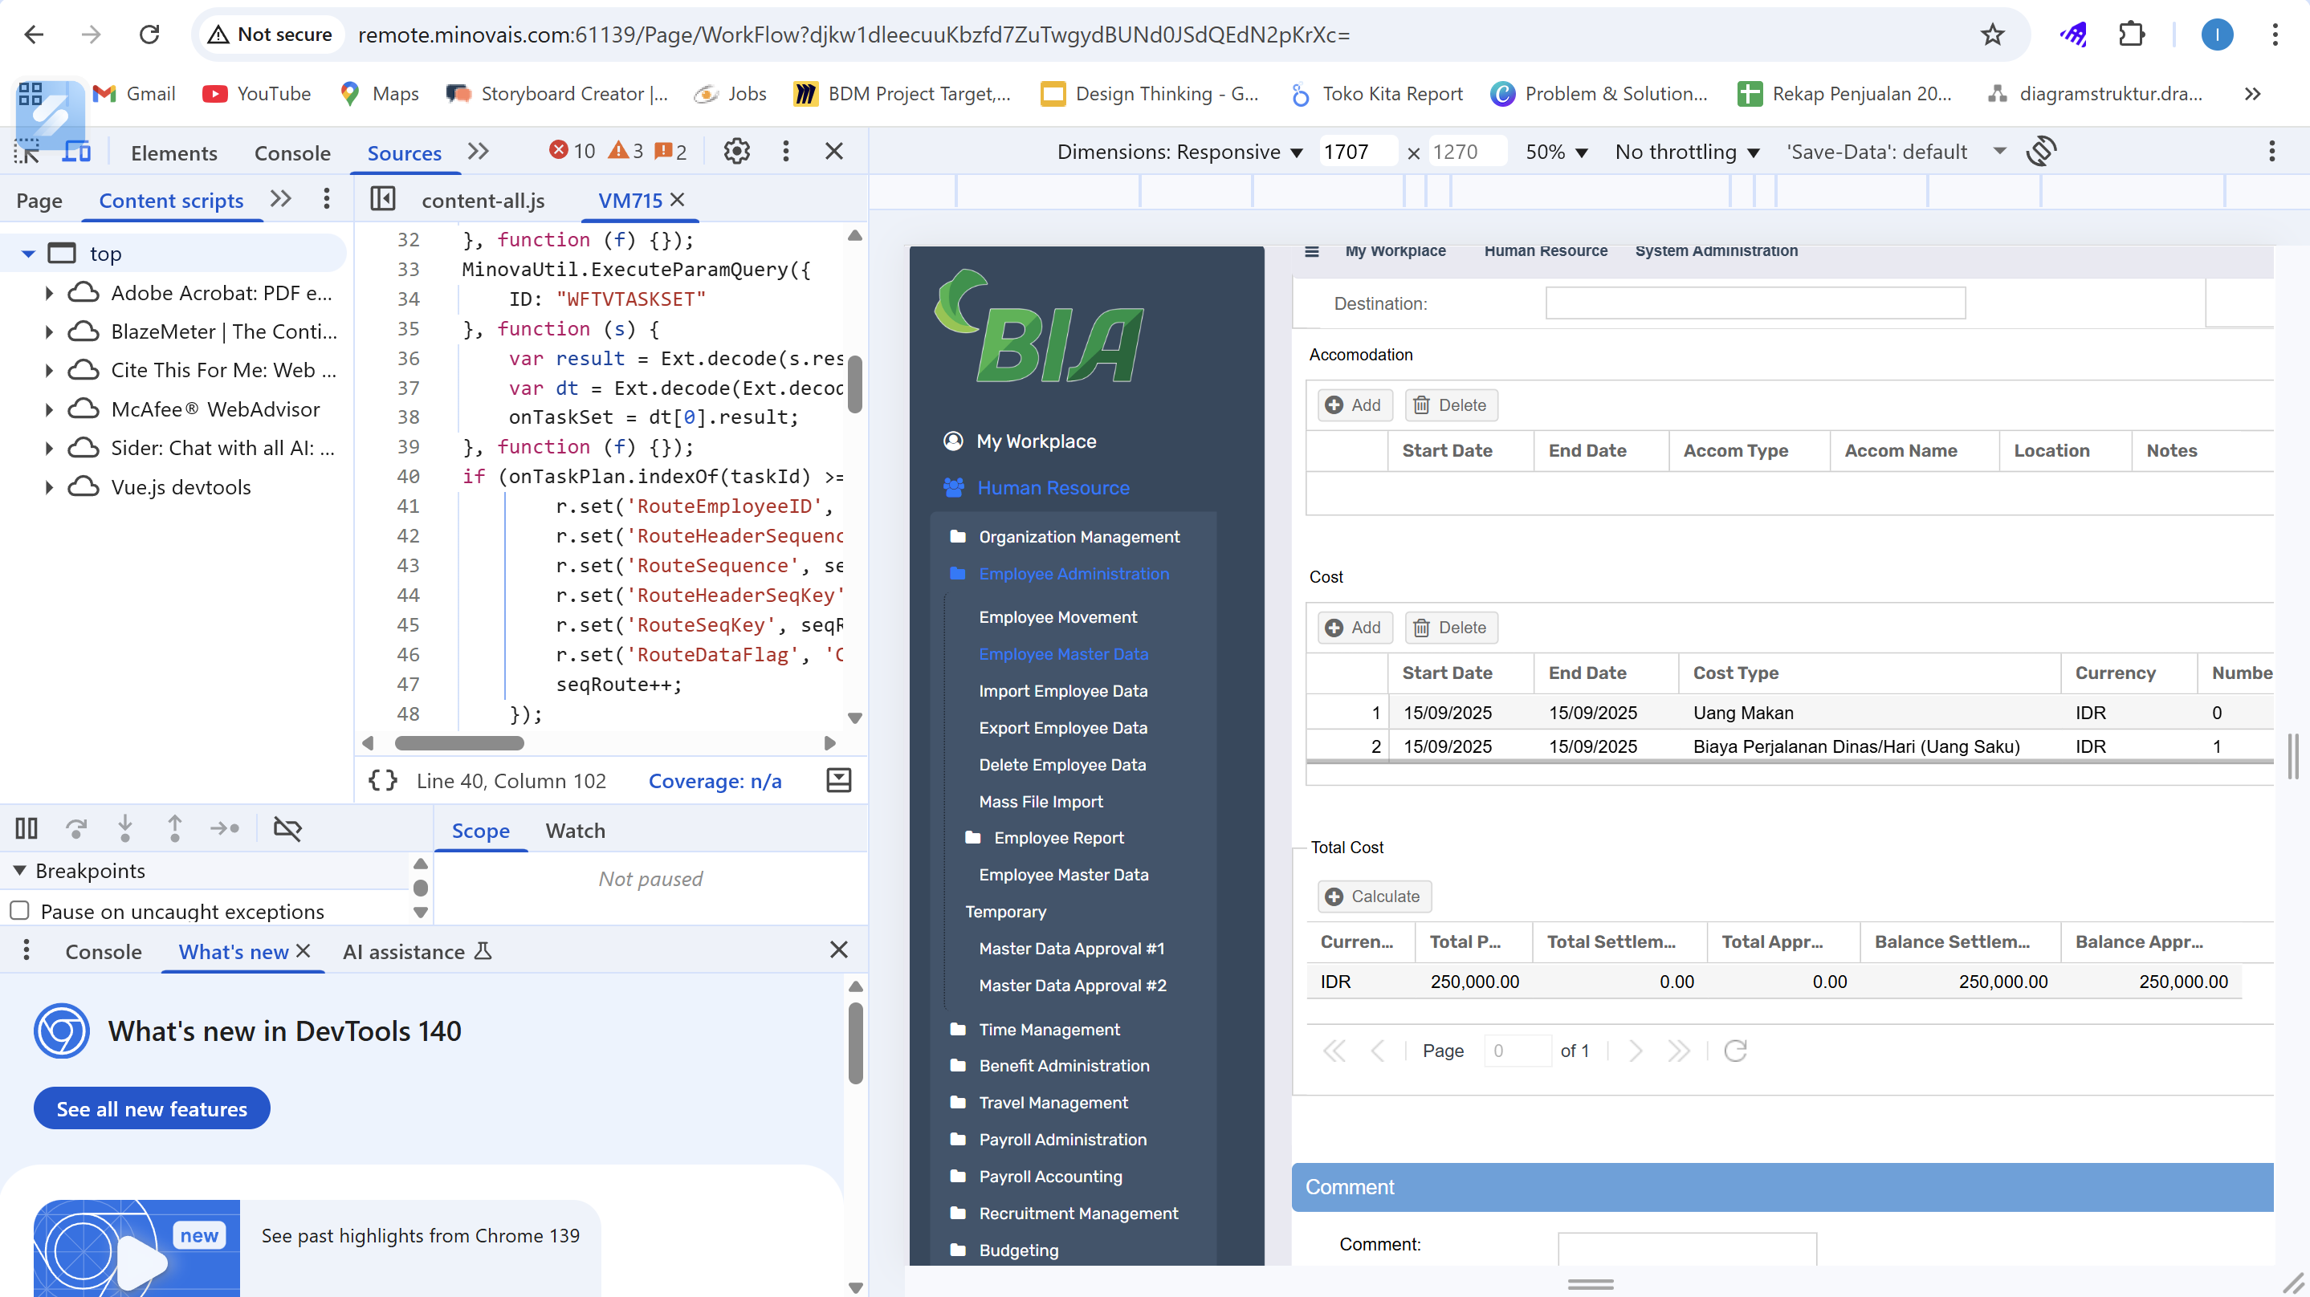Click the horizontal scrollbar in code editor
The width and height of the screenshot is (2310, 1297).
459,743
